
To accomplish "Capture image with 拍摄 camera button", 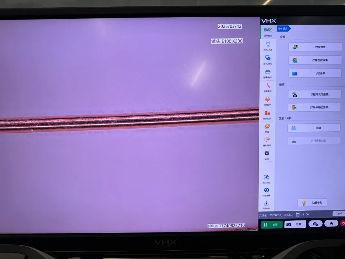I will tap(295, 224).
